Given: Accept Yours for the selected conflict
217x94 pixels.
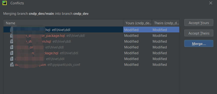Looking at the screenshot, I should coord(199,23).
